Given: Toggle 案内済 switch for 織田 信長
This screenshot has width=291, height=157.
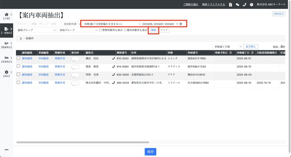Looking at the screenshot, I should click(x=75, y=59).
